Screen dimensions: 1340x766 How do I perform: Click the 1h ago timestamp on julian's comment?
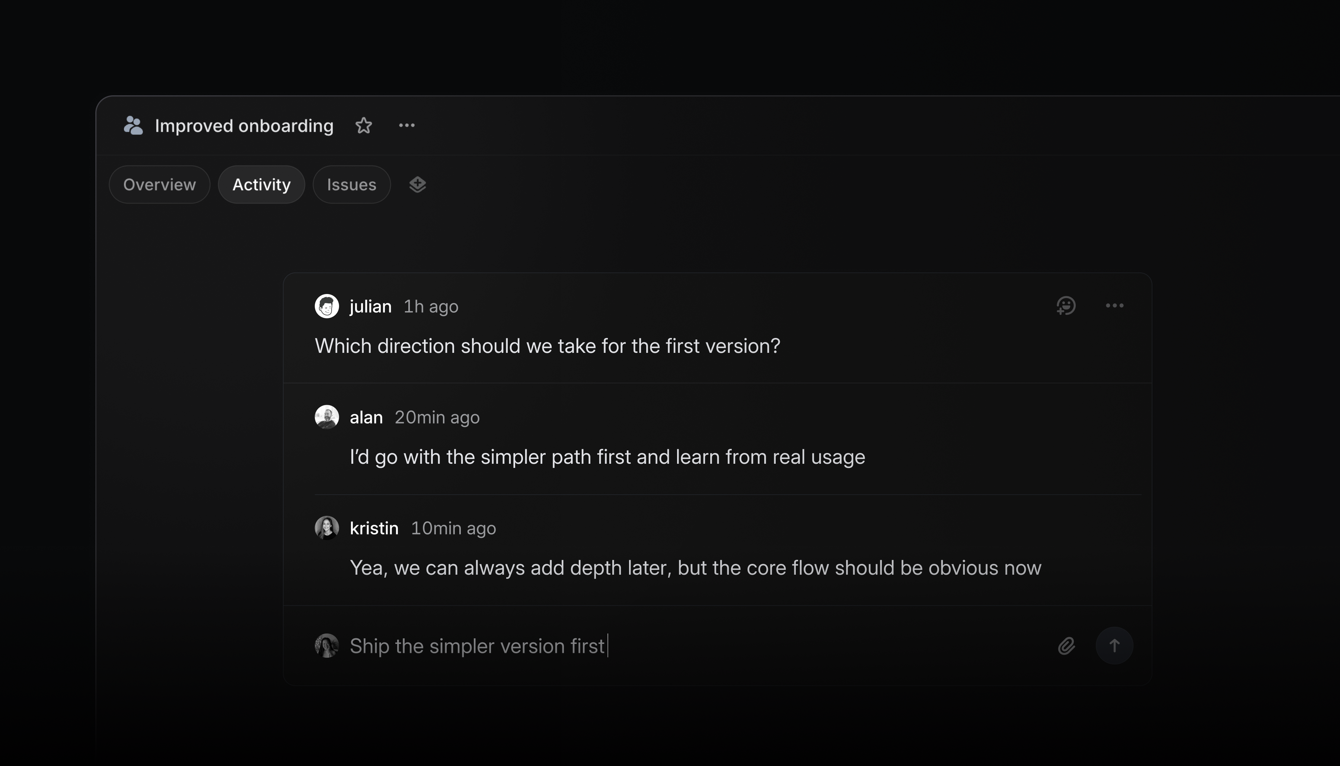[430, 306]
